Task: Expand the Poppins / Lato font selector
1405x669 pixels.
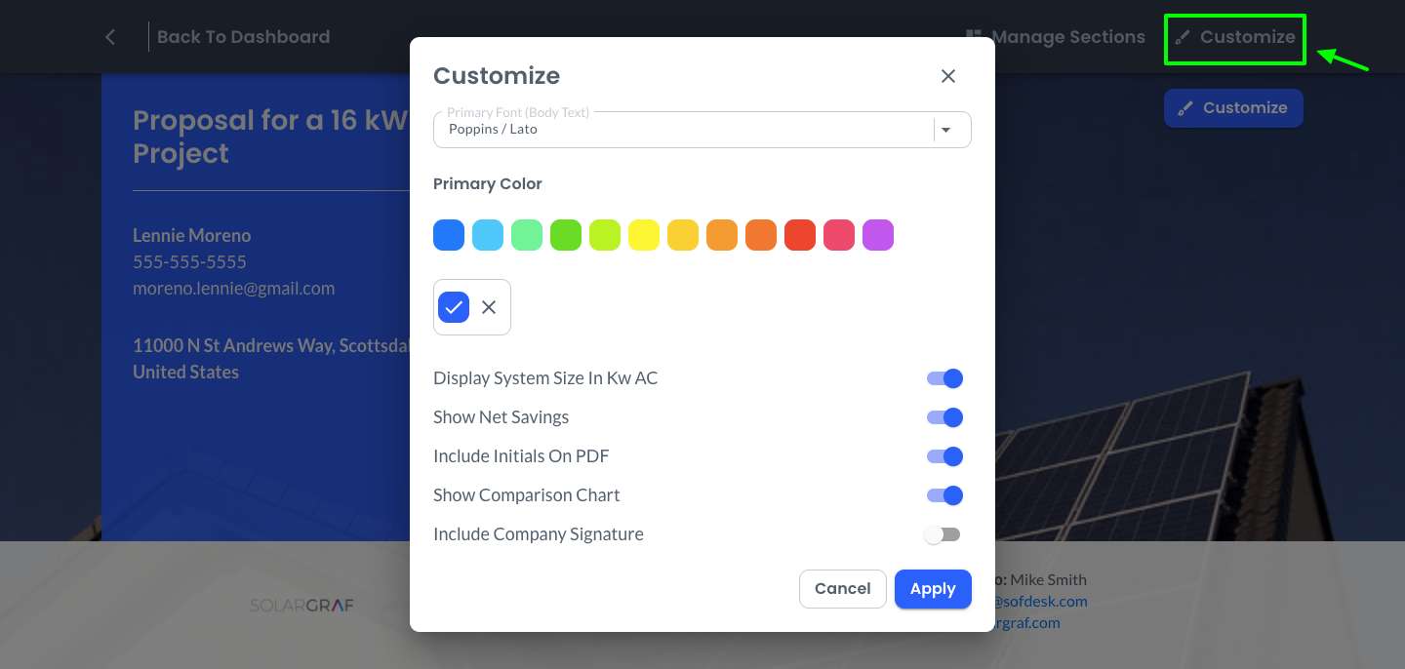Action: point(702,129)
